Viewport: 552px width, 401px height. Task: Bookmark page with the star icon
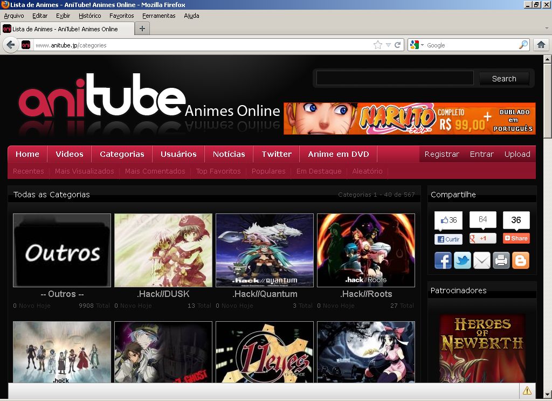pyautogui.click(x=378, y=45)
